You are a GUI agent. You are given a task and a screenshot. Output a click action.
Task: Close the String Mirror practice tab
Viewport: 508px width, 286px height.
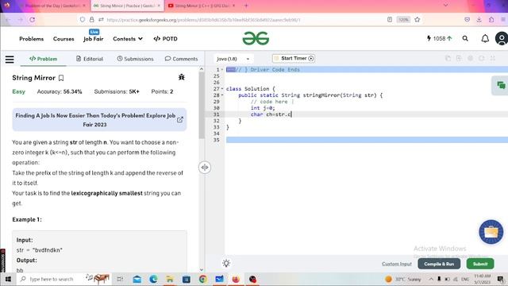[159, 6]
